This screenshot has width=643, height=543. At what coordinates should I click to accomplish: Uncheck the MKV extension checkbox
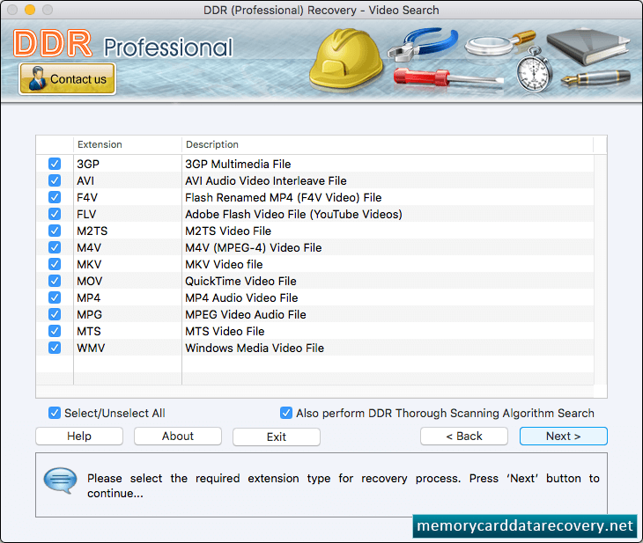click(55, 264)
